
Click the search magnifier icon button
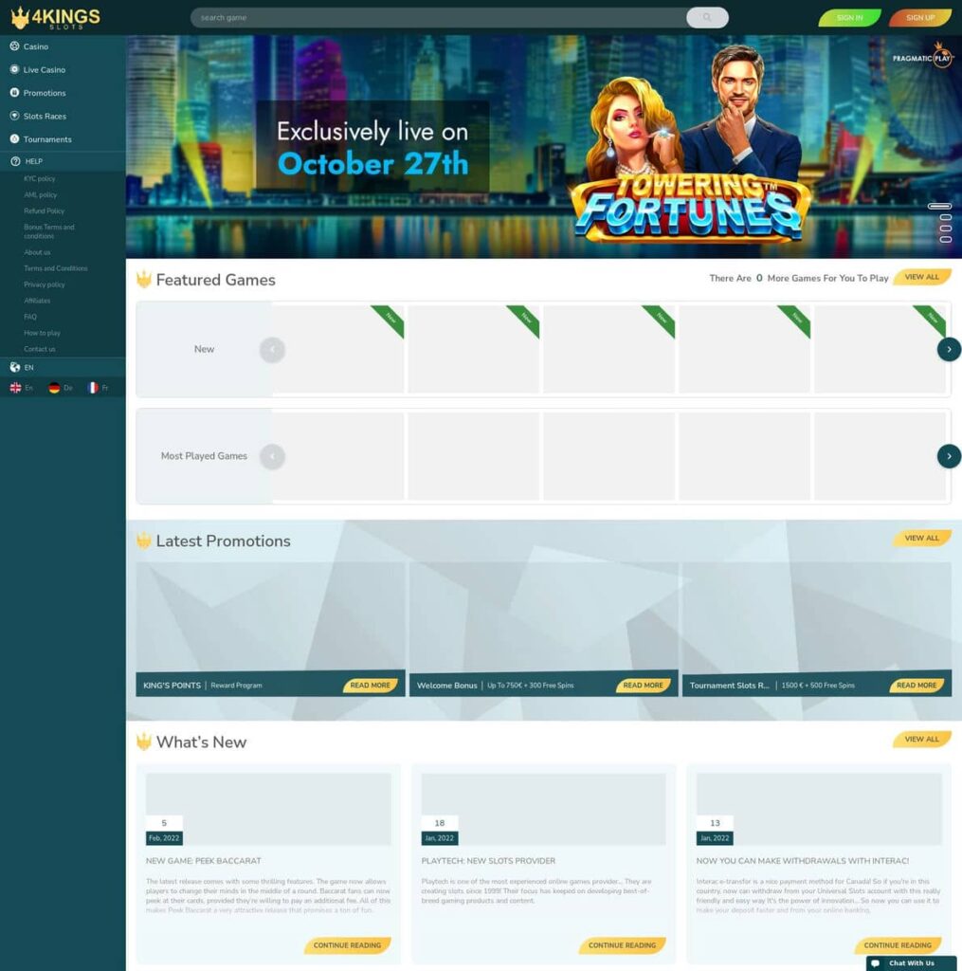point(707,17)
